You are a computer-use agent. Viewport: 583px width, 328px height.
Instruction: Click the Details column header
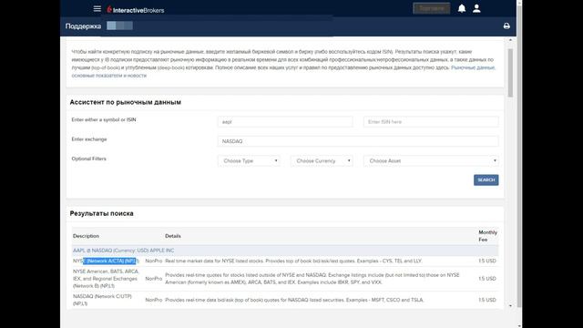[173, 236]
